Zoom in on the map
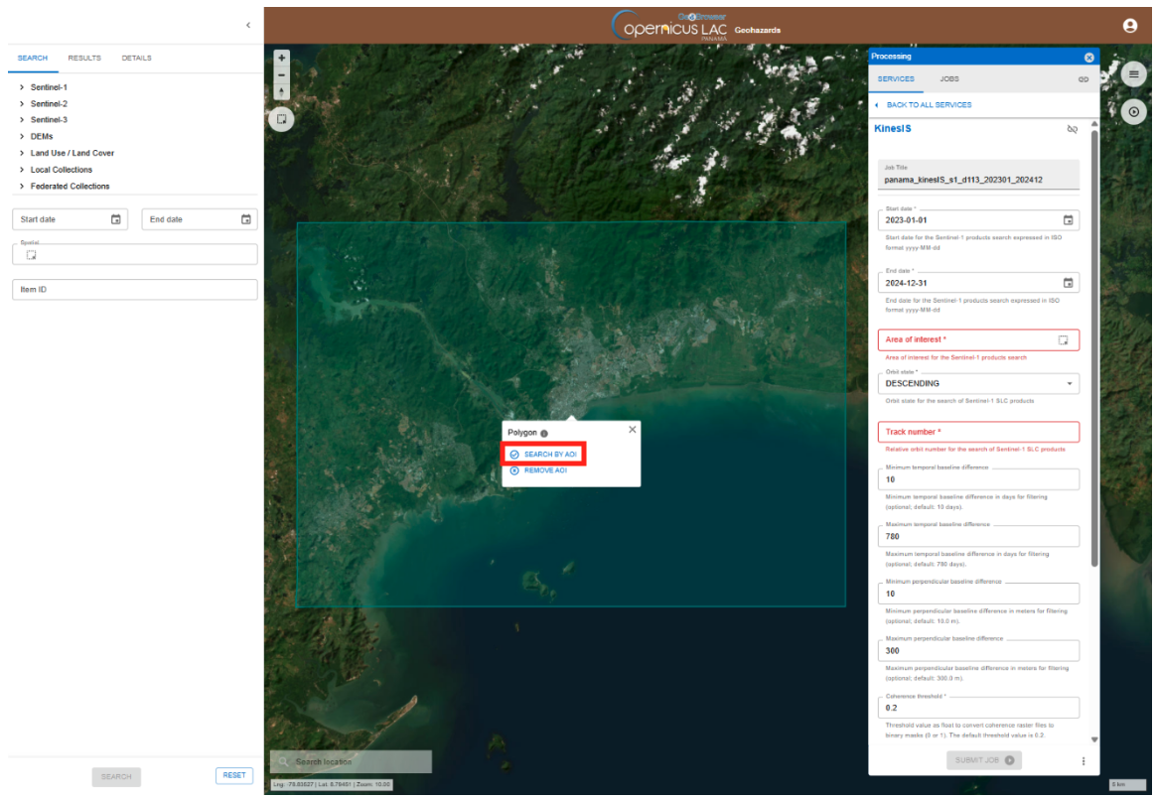 (282, 59)
